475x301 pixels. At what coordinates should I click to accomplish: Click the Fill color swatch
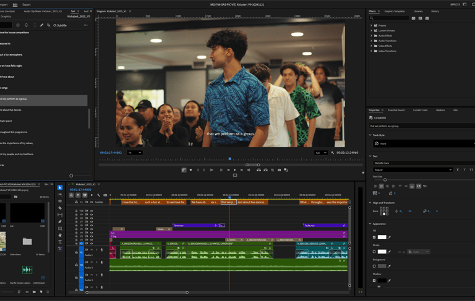pyautogui.click(x=382, y=237)
